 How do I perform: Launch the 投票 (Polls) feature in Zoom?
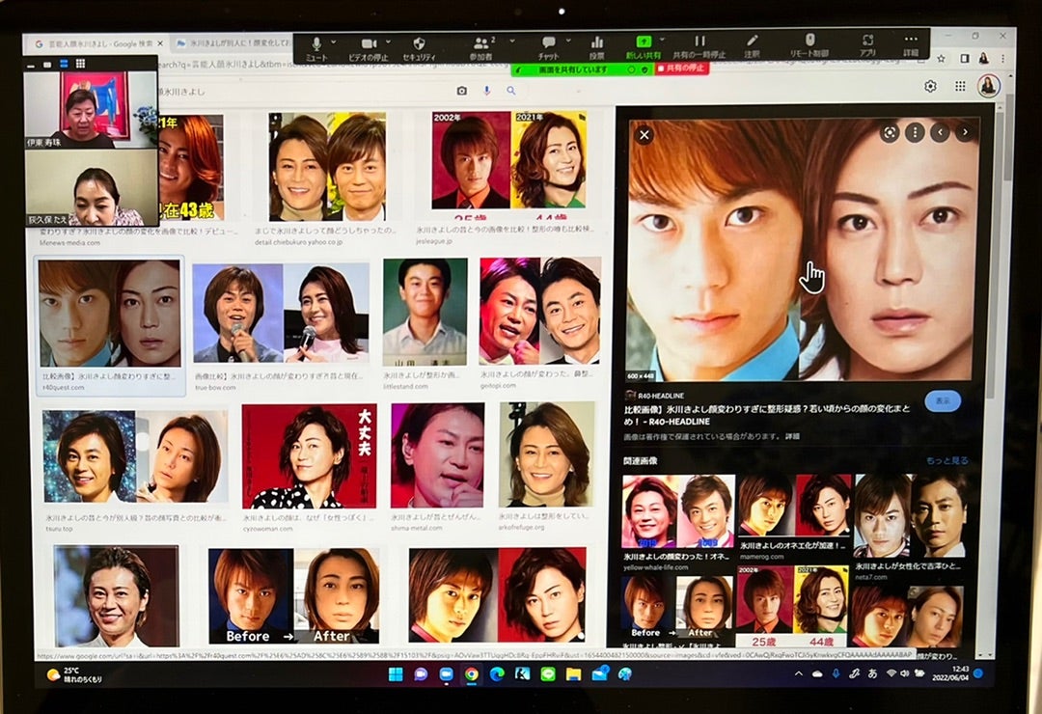[598, 42]
